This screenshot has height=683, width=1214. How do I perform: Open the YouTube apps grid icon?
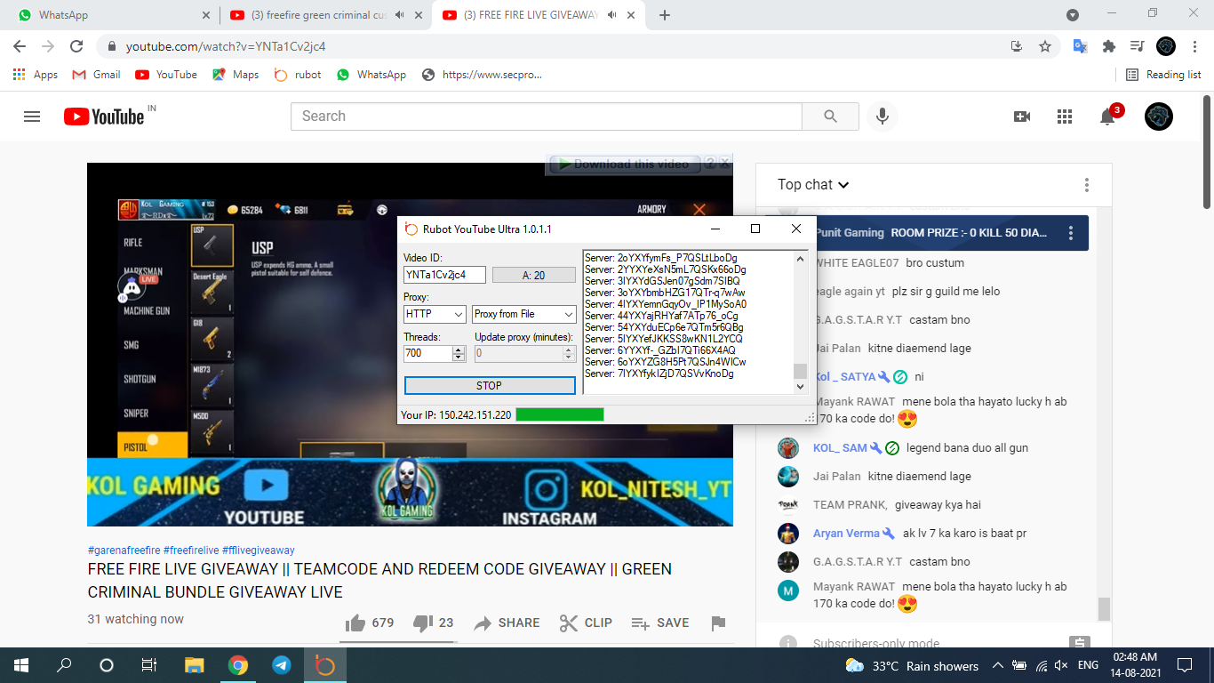coord(1065,117)
